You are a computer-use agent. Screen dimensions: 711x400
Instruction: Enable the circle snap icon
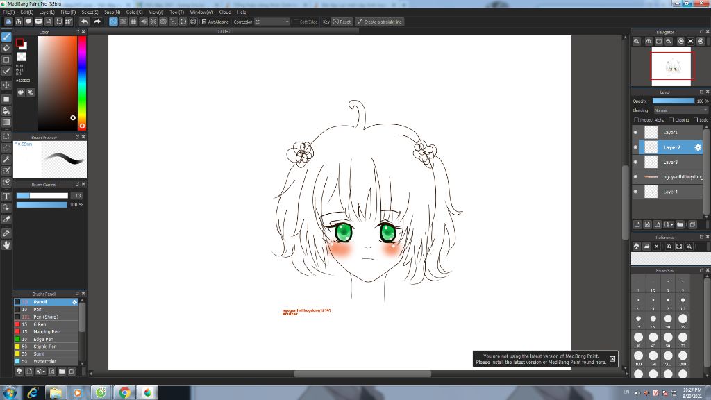(183, 22)
